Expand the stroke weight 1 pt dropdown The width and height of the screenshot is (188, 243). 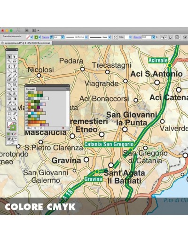click(x=63, y=37)
